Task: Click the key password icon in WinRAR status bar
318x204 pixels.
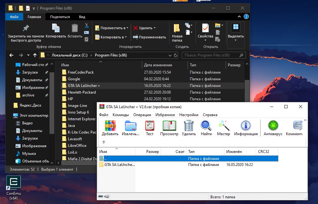Action: (x=107, y=196)
